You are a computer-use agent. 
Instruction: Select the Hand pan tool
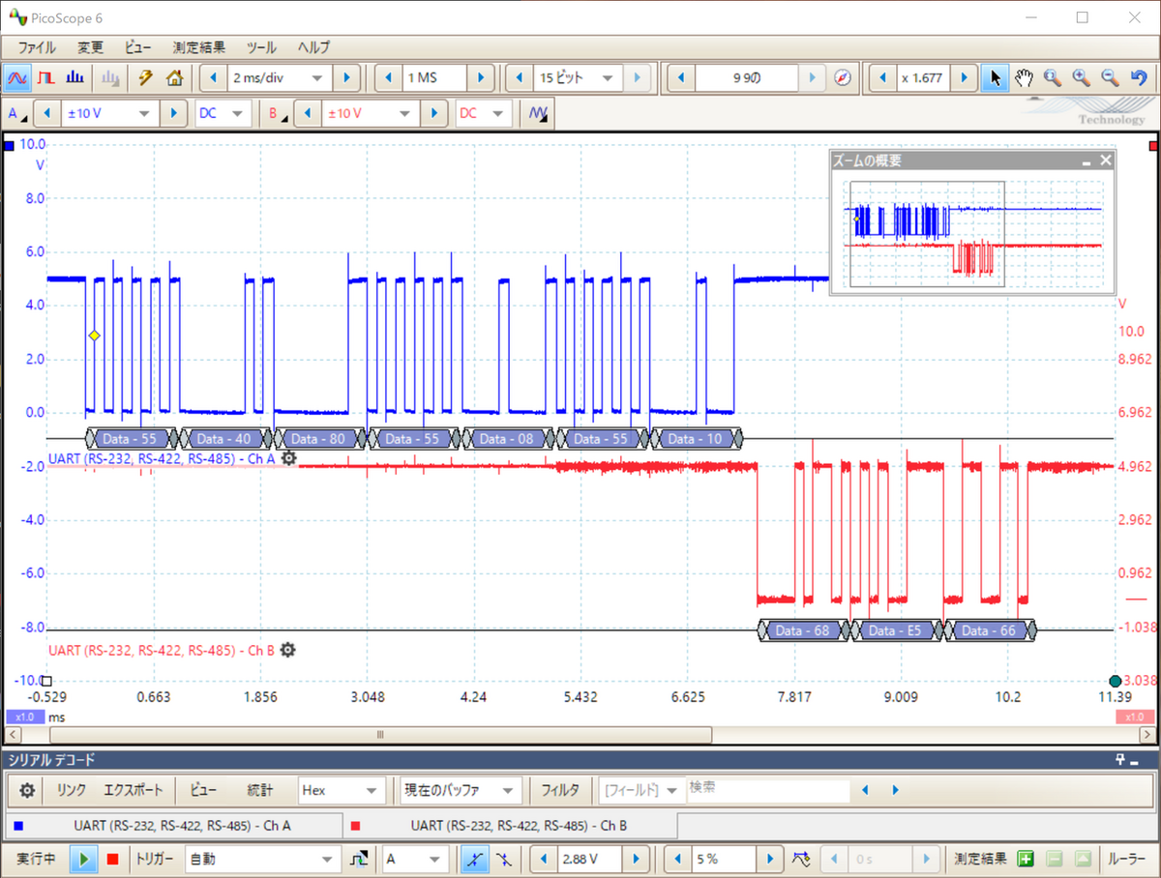[x=1024, y=78]
